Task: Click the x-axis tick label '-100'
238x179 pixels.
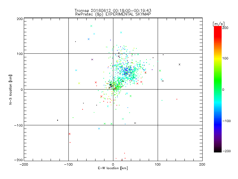Action: coord(68,164)
